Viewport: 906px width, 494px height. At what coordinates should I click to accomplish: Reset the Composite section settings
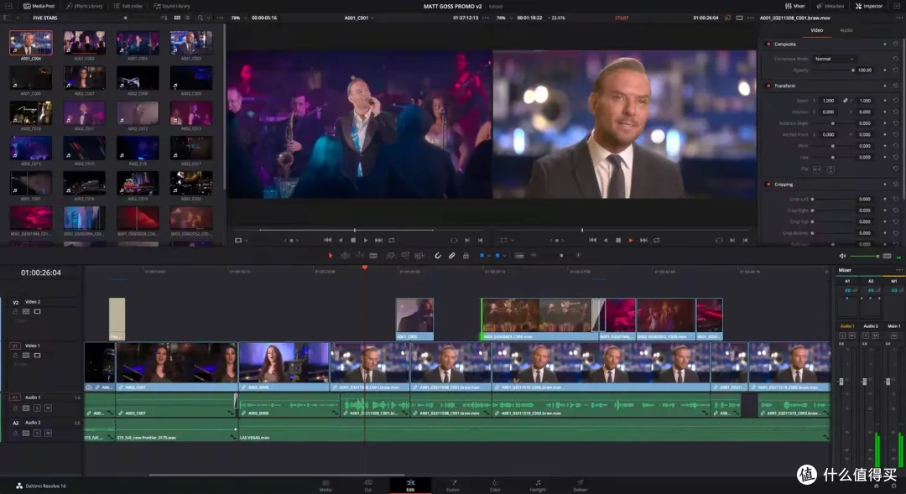point(896,44)
